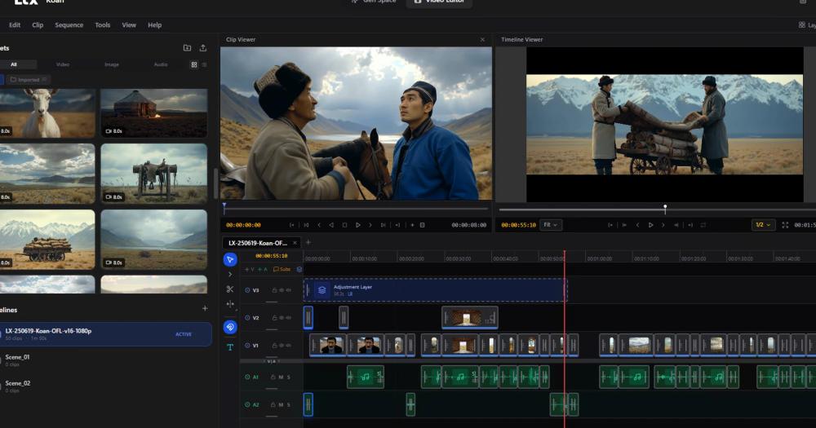Select the pointer selection tool in timeline toolbar
The width and height of the screenshot is (816, 428).
click(230, 259)
